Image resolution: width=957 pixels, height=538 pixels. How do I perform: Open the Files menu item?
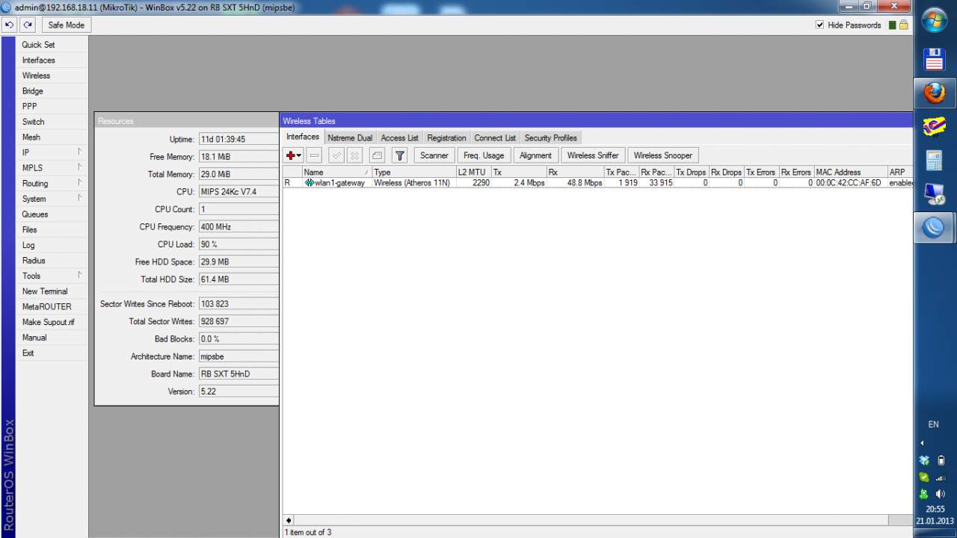(29, 229)
